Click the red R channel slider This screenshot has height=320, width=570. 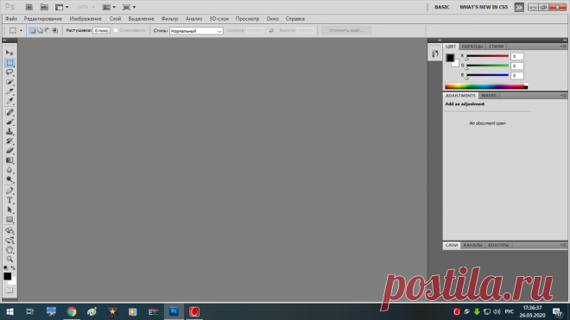[487, 56]
